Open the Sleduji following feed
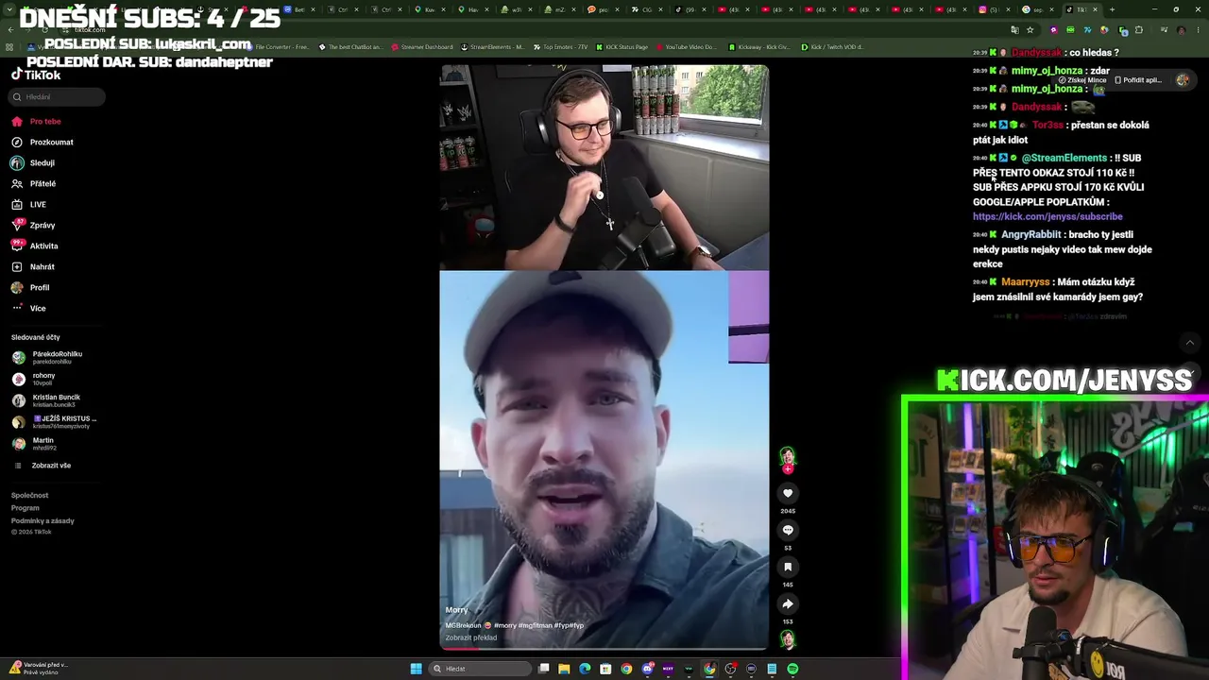Image resolution: width=1209 pixels, height=680 pixels. pos(33,162)
